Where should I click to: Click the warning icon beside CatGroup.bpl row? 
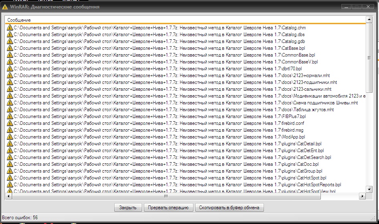pyautogui.click(x=10, y=171)
